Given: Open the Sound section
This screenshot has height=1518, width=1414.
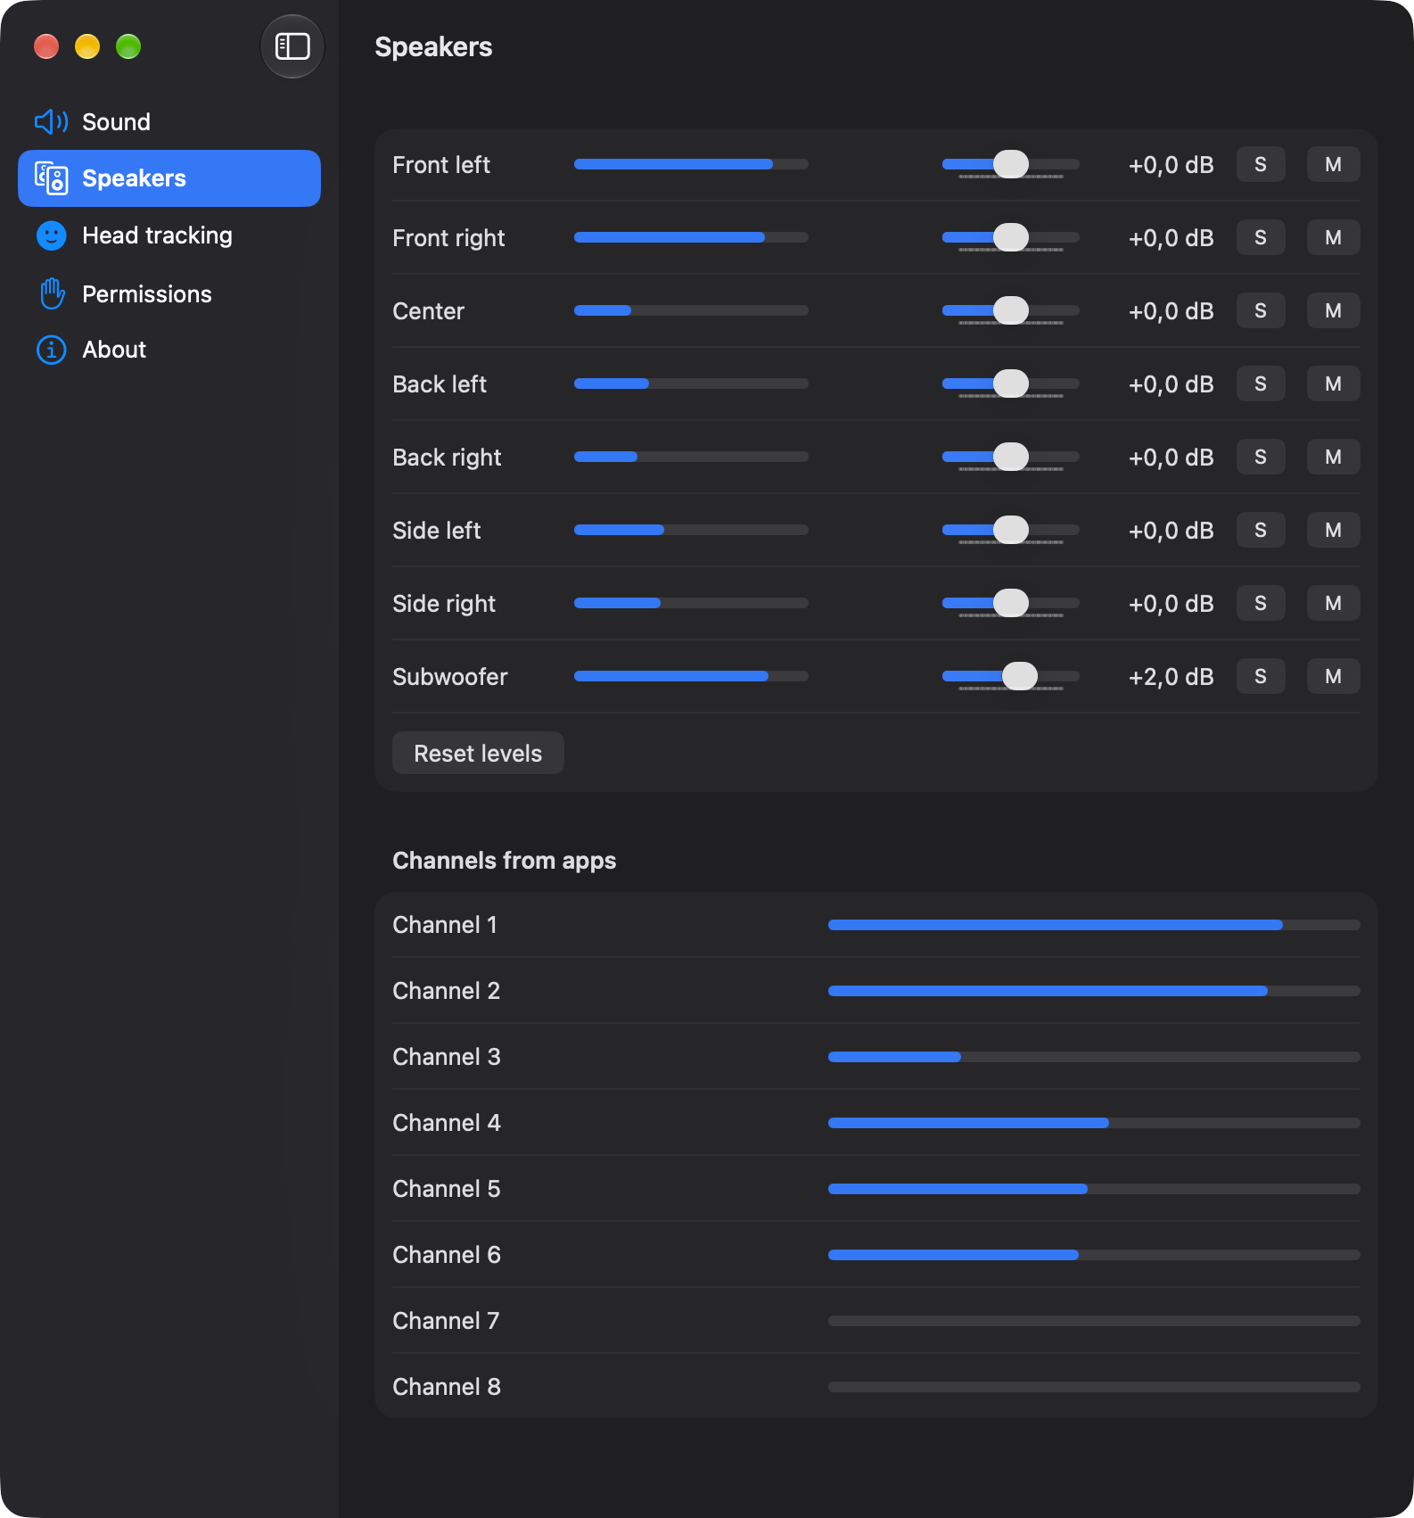Looking at the screenshot, I should (169, 121).
